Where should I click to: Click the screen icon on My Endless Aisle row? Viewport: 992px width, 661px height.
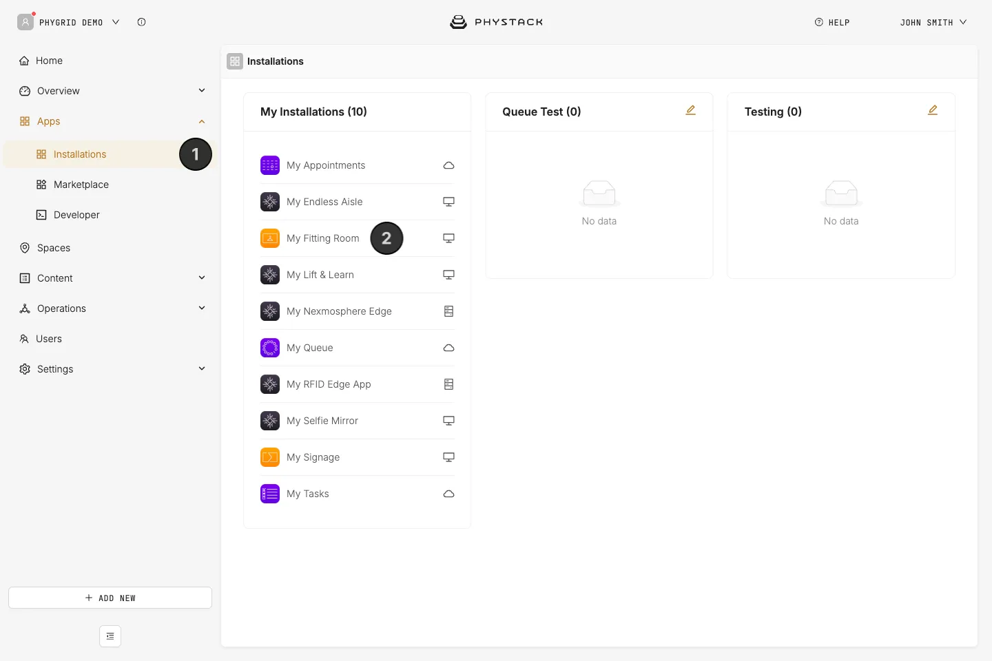pyautogui.click(x=448, y=202)
